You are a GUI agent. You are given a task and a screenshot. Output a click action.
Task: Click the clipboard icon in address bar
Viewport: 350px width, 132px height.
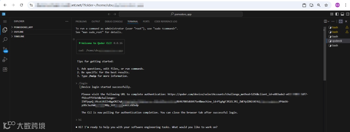pyautogui.click(x=304, y=5)
